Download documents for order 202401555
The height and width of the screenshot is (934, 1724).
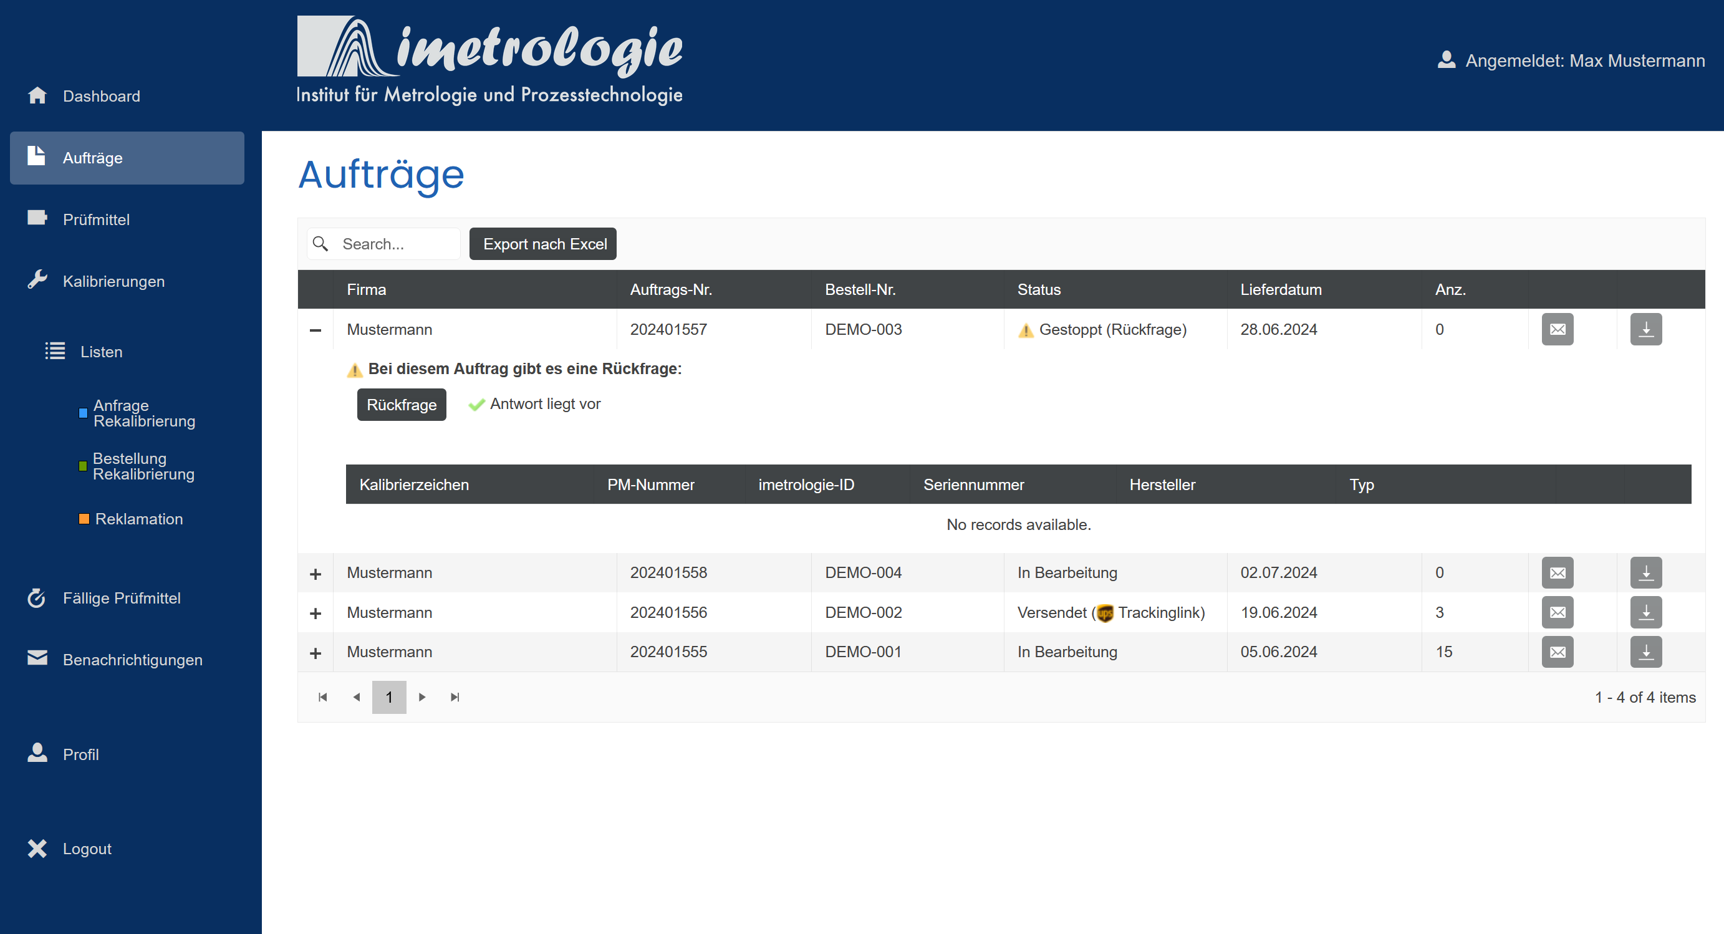tap(1645, 652)
